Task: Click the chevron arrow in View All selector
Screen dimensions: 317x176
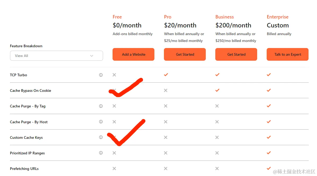Action: click(92, 56)
